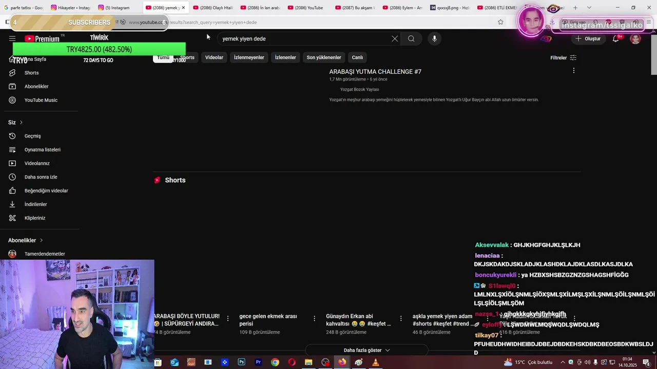The image size is (657, 369).
Task: Select the Shorts filter chip
Action: 187,57
